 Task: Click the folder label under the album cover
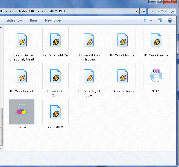(x=22, y=127)
